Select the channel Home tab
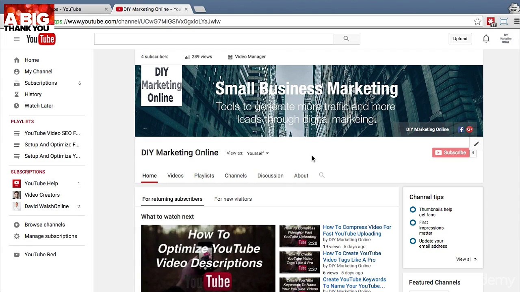The width and height of the screenshot is (520, 292). click(149, 176)
